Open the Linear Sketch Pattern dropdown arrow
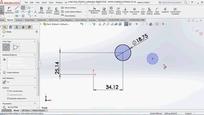 pos(86,12)
